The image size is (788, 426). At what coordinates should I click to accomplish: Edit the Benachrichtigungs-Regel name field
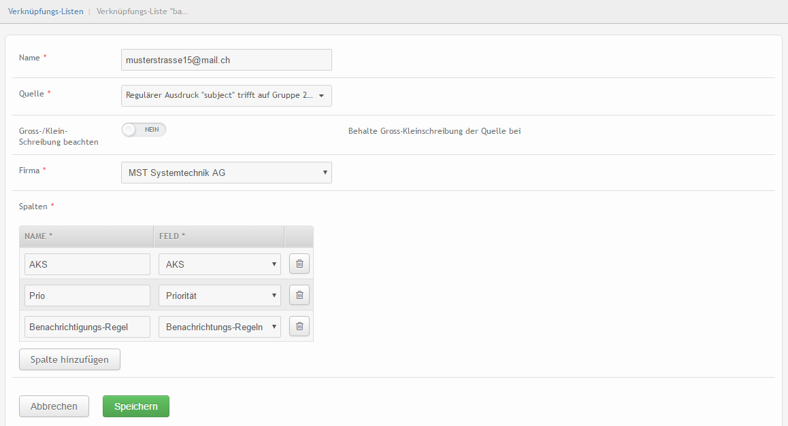click(x=87, y=327)
